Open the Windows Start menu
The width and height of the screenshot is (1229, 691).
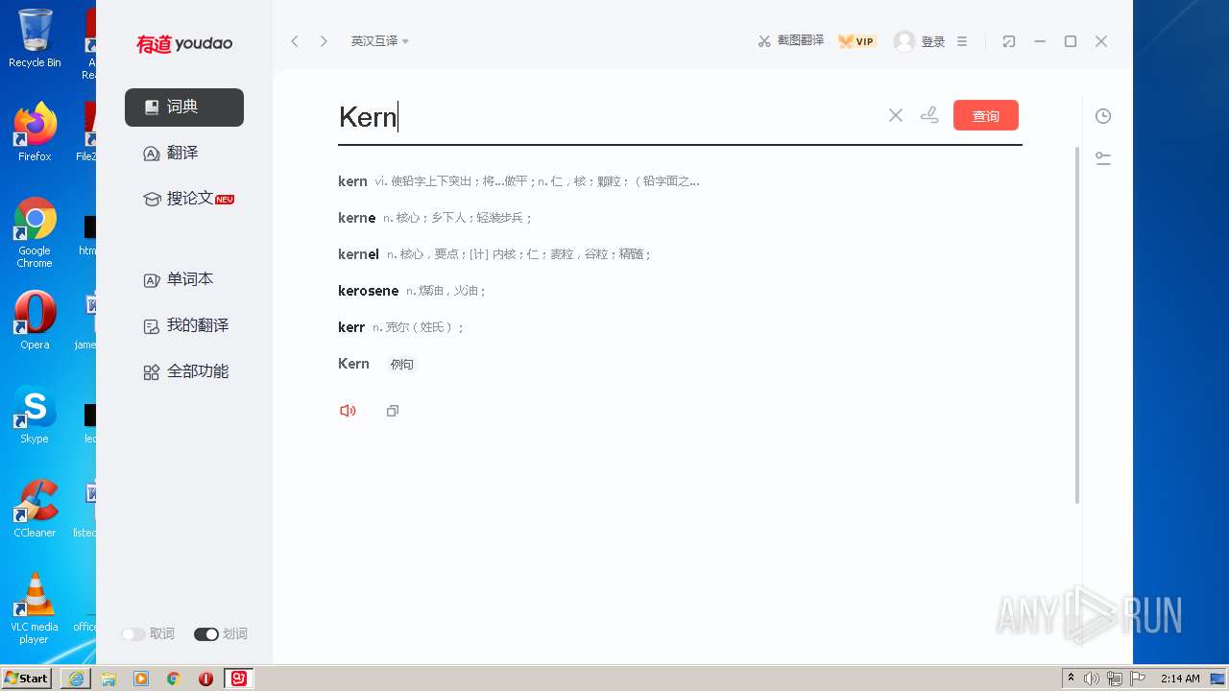tap(27, 679)
